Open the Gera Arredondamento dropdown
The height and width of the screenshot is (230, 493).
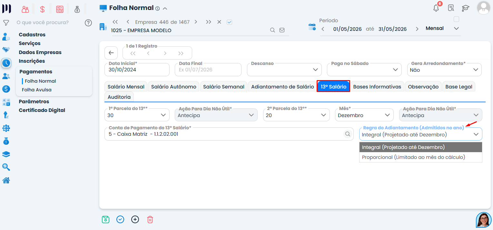pyautogui.click(x=444, y=69)
